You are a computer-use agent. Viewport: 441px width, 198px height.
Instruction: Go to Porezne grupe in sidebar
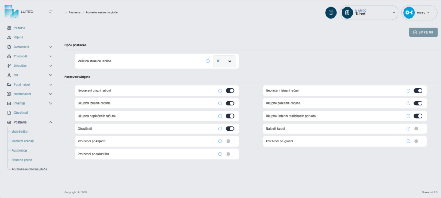click(x=22, y=160)
